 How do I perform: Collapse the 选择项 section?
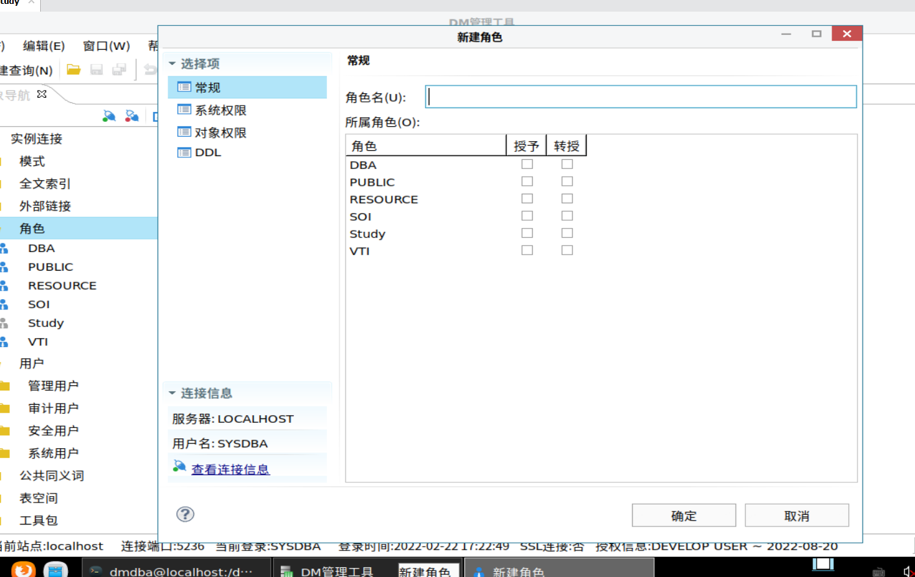click(172, 63)
